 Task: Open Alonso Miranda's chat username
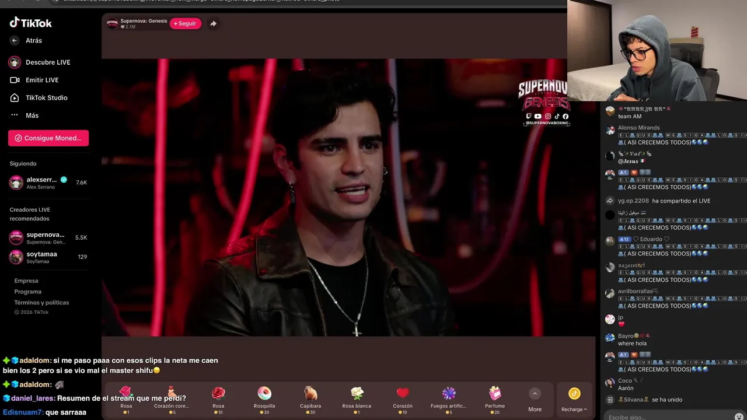(639, 128)
